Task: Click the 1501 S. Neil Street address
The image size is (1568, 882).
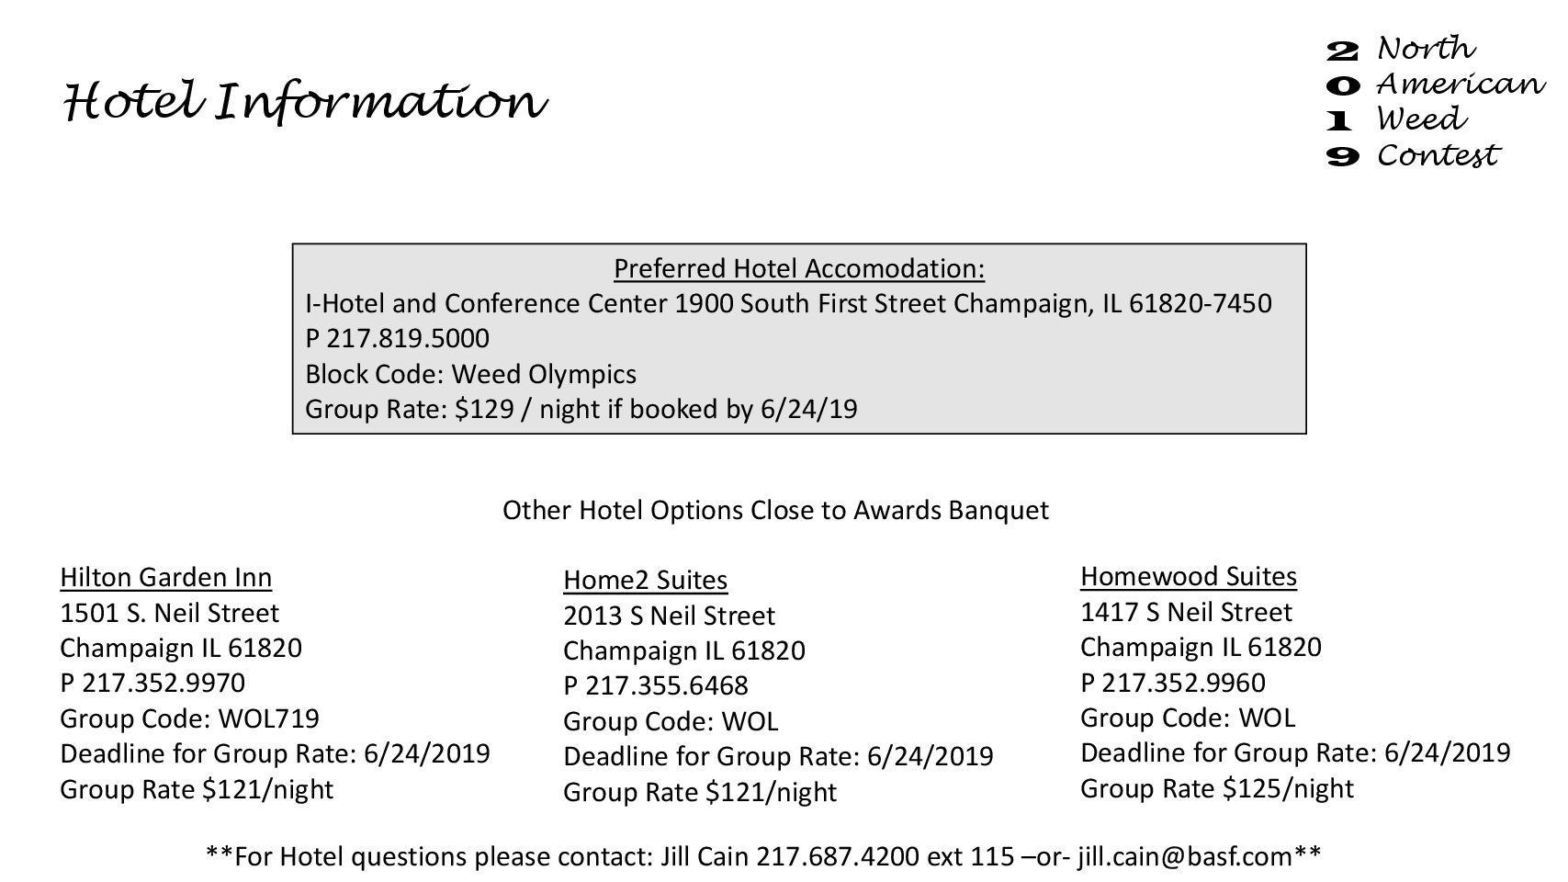Action: tap(169, 613)
